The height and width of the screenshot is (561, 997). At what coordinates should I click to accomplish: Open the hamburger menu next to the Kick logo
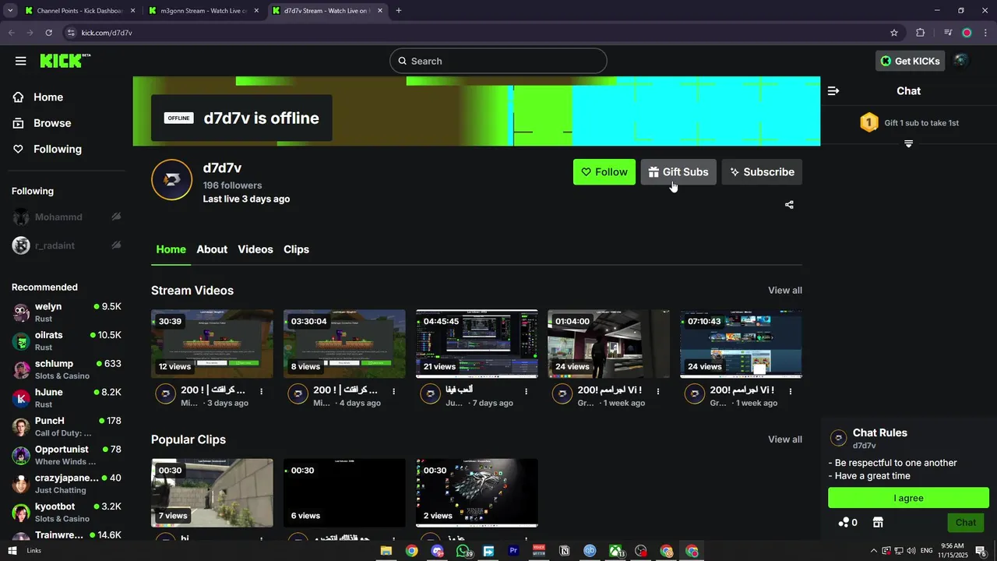point(20,61)
